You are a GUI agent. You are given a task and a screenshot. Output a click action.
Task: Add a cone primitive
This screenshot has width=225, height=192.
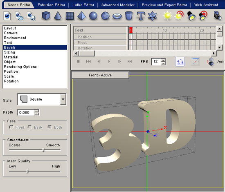(x=58, y=16)
